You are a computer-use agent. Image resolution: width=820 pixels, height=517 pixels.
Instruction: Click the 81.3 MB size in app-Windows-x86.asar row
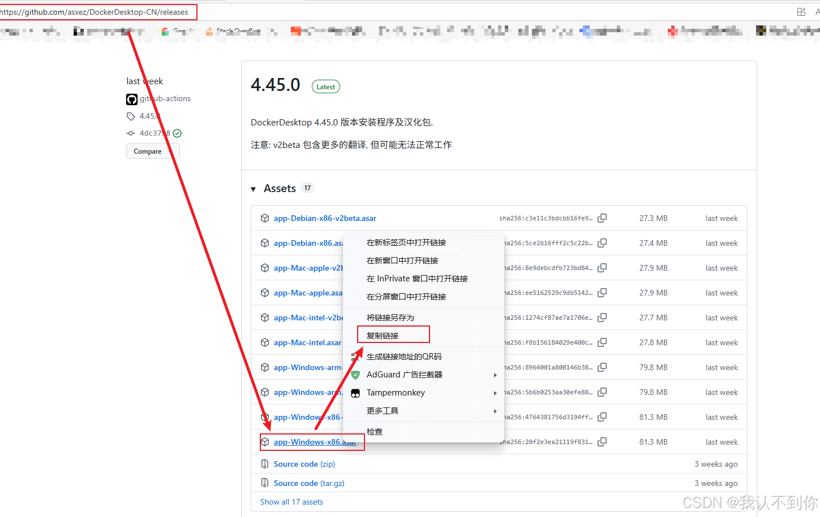point(654,442)
